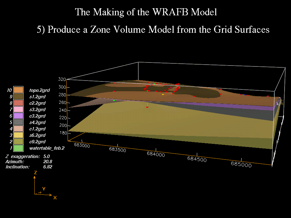The image size is (291, 218).
Task: Click the Z axis label on orientation triad
Action: (x=36, y=173)
